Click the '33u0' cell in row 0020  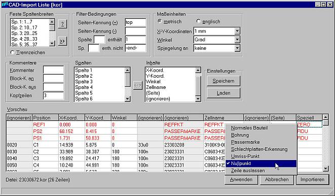(150, 145)
